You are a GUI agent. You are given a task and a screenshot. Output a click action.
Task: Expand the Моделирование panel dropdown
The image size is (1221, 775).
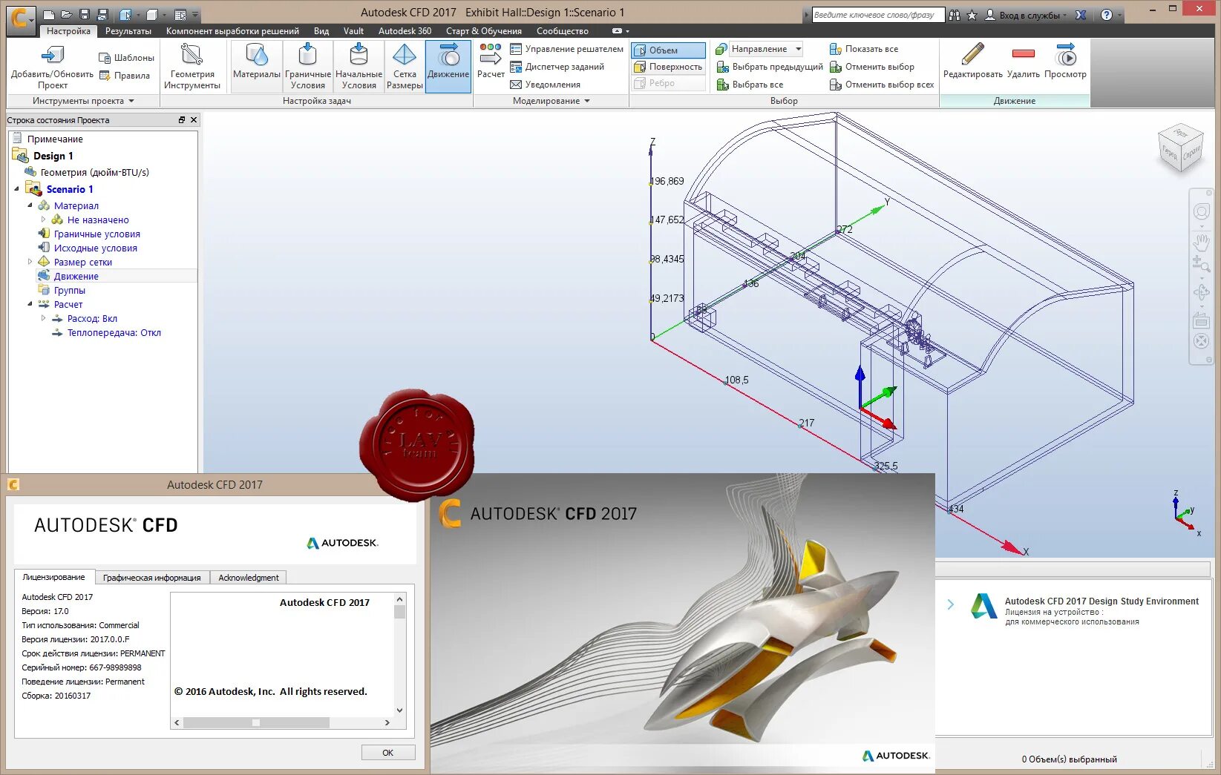pyautogui.click(x=551, y=101)
